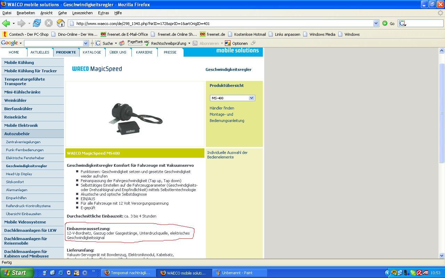
Task: Launch Internet Explorer from quick launch
Action: click(x=60, y=273)
